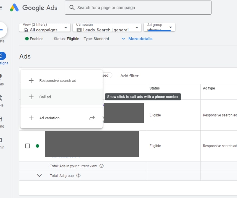Click the plus icon beside Ad variation
Viewport: 237px width, 198px height.
pyautogui.click(x=31, y=118)
